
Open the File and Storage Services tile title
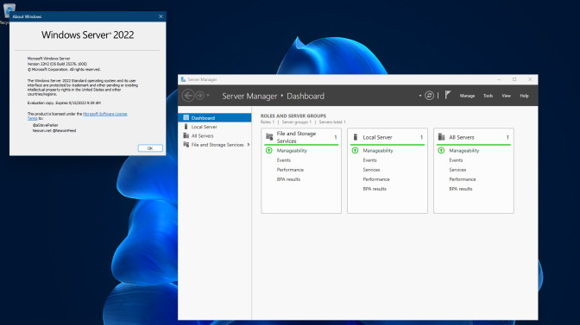click(296, 137)
